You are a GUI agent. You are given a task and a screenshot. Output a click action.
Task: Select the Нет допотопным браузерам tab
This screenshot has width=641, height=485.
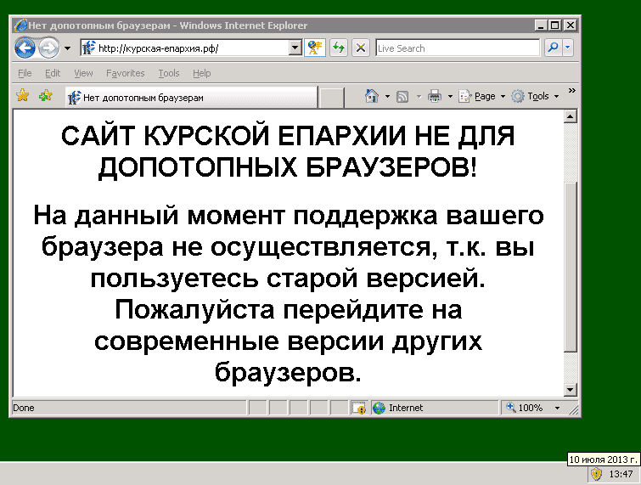pyautogui.click(x=191, y=98)
